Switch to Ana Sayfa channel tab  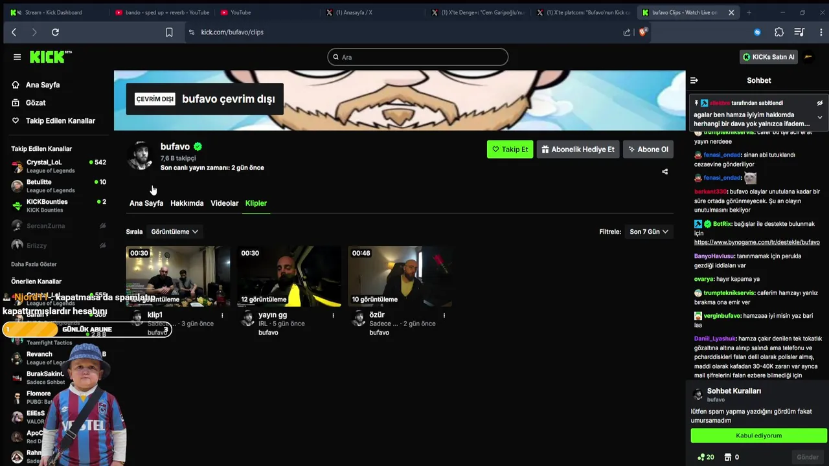pyautogui.click(x=146, y=203)
